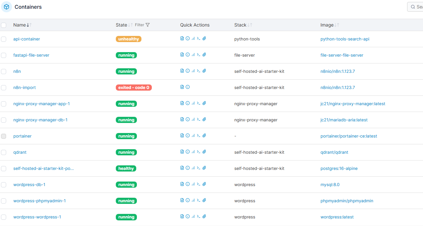Viewport: 423px width, 244px height.
Task: Check the fastapi-file-server row checkbox
Action: point(4,55)
